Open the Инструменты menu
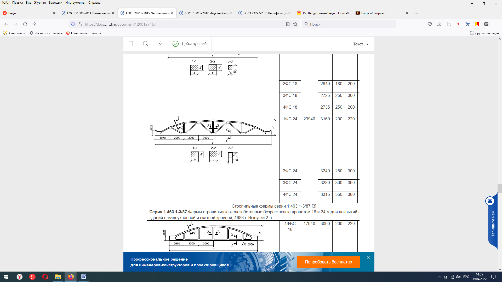 [x=75, y=3]
